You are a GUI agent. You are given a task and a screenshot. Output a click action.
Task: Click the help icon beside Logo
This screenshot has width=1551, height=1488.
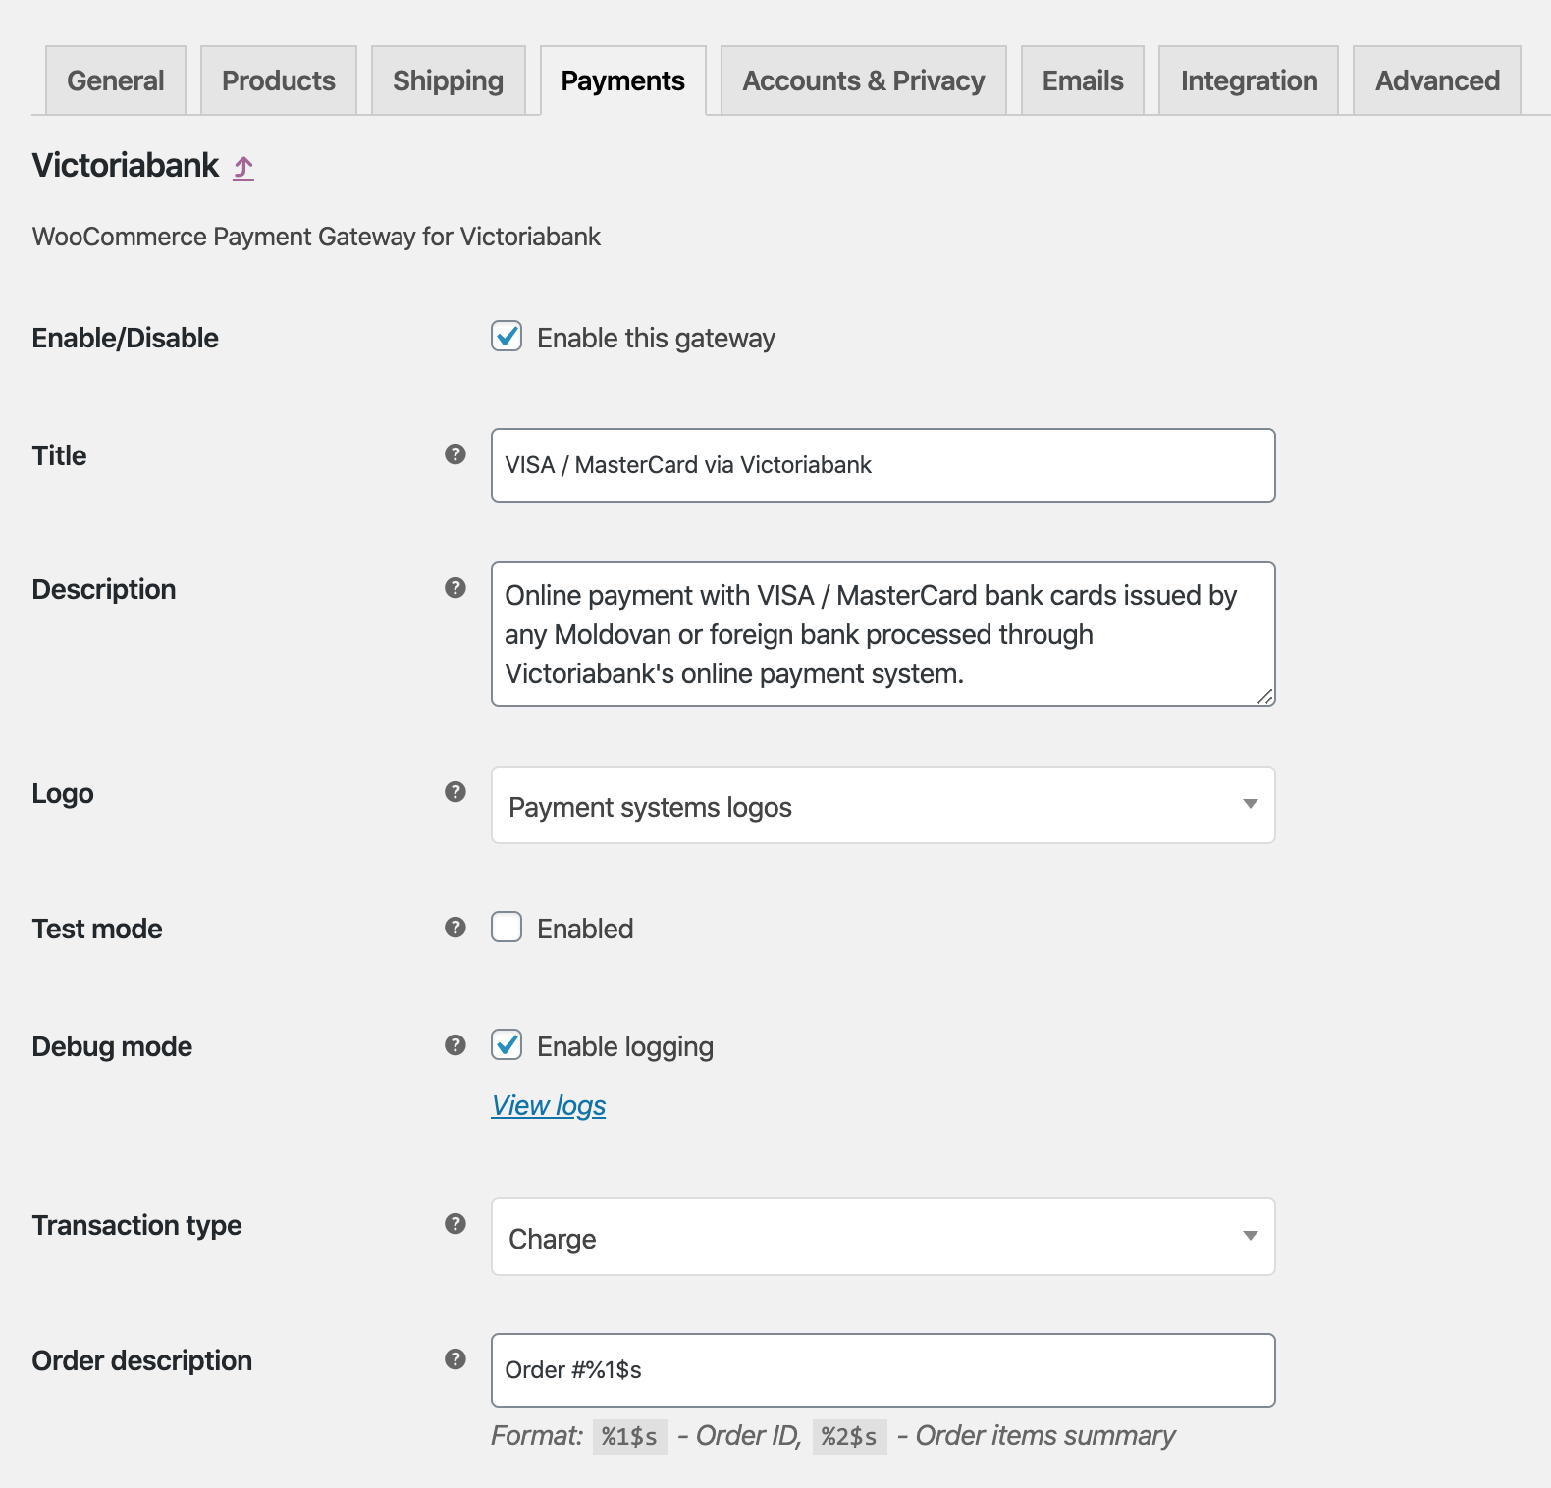(x=455, y=792)
